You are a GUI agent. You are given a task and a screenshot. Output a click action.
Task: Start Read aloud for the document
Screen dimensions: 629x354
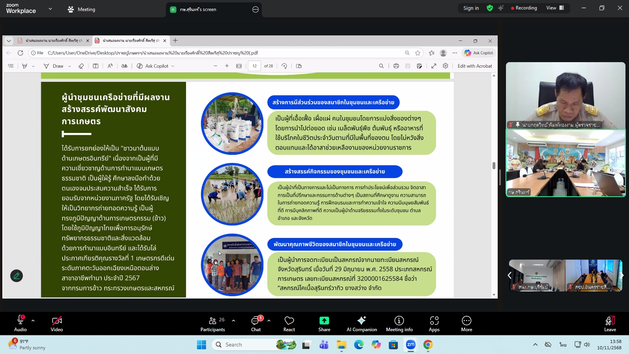[110, 66]
